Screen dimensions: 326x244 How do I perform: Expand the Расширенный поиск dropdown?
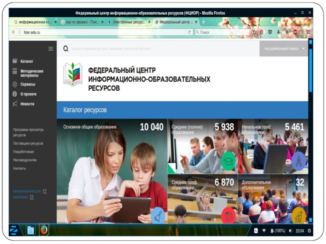point(284,49)
